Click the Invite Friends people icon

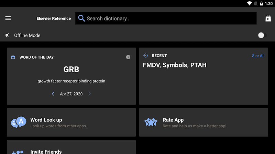tap(18, 152)
